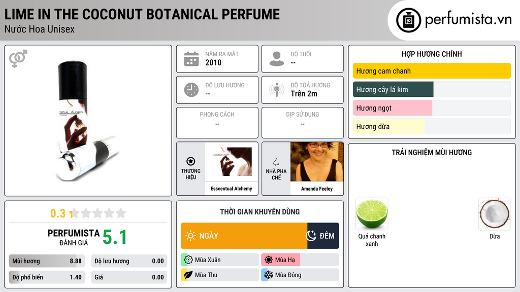Click the release year value 2010
This screenshot has height=292, width=520.
[x=213, y=62]
